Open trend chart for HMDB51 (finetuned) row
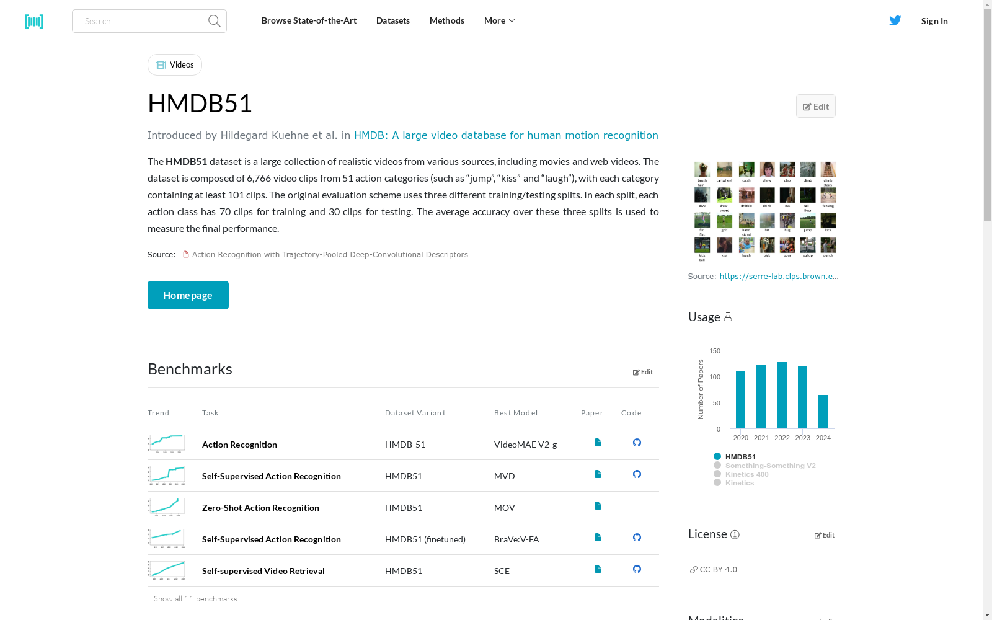This screenshot has width=992, height=620. tap(166, 539)
